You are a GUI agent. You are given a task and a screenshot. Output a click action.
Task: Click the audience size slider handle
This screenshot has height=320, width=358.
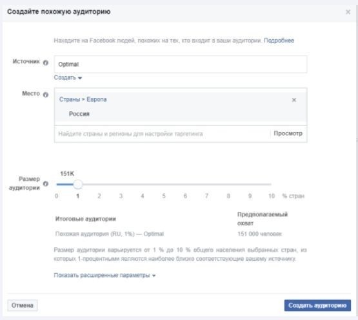[78, 184]
